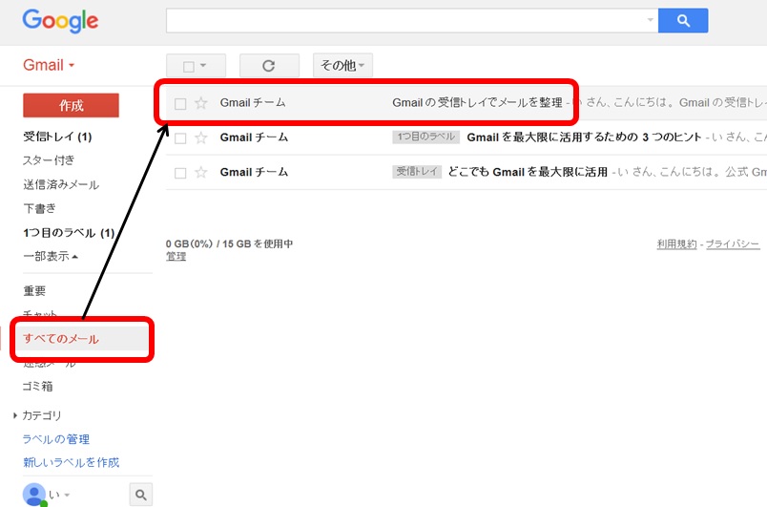Click the 管理 storage link

pos(176,257)
